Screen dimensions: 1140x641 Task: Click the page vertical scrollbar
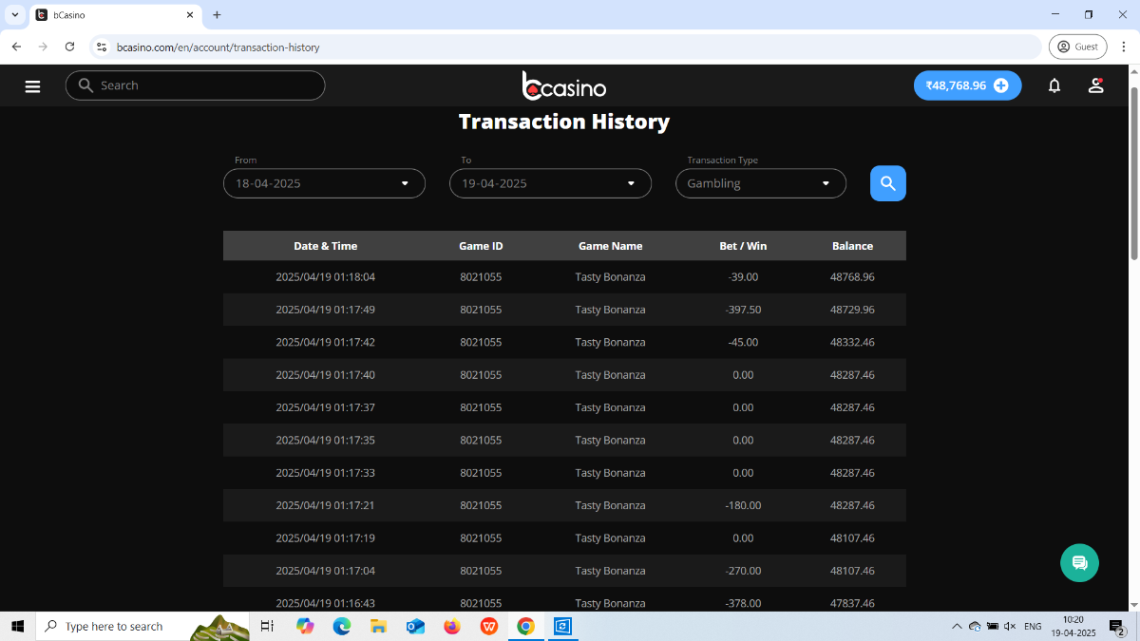(1133, 171)
